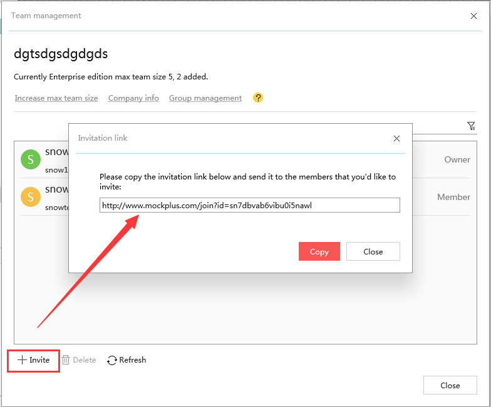
Task: Click the plus Invite button
Action: (x=34, y=360)
